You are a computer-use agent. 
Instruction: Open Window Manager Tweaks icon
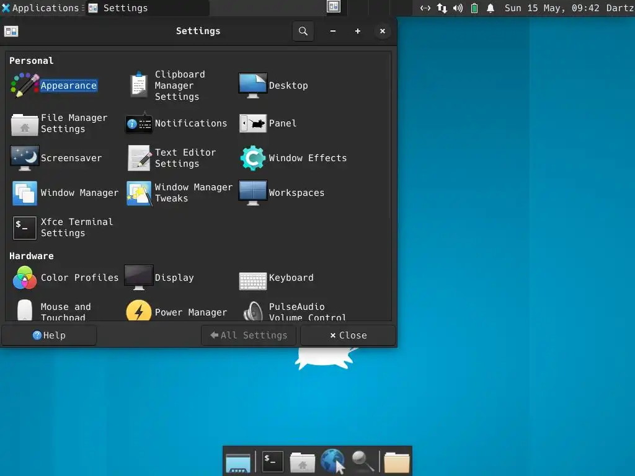point(139,193)
